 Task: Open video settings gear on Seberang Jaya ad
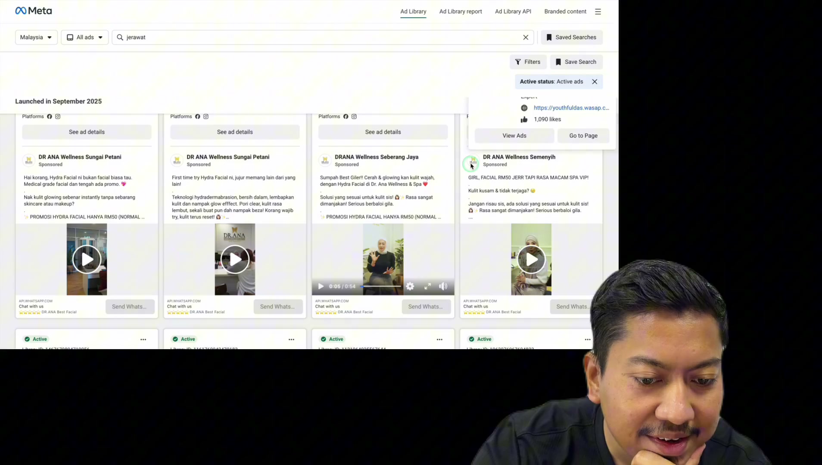[410, 286]
